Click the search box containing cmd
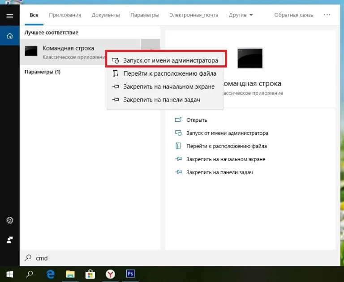This screenshot has height=282, width=344. click(180, 258)
